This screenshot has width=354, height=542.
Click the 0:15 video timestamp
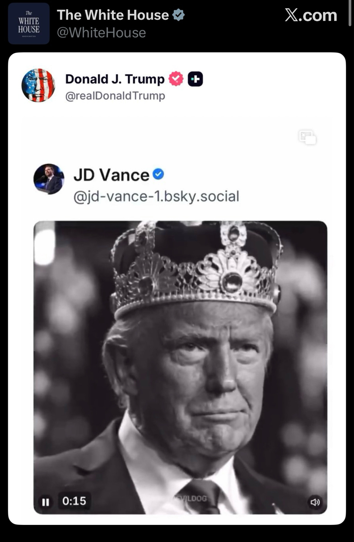(x=74, y=501)
